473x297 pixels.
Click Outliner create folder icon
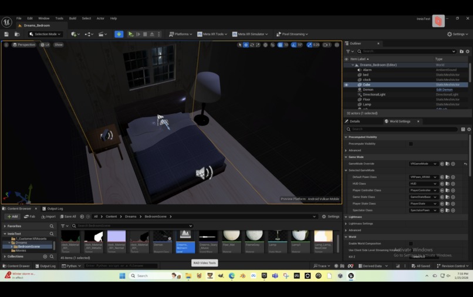461,51
